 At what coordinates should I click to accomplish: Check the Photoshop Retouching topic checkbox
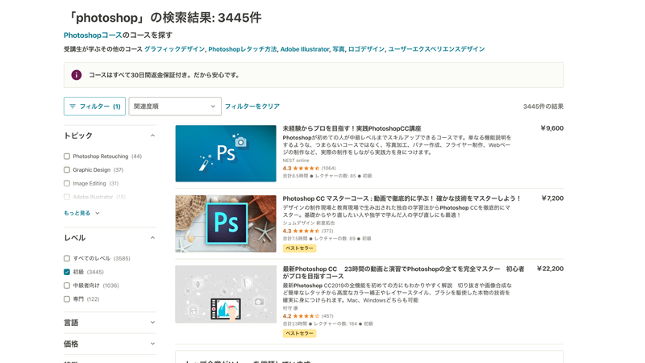tap(67, 156)
